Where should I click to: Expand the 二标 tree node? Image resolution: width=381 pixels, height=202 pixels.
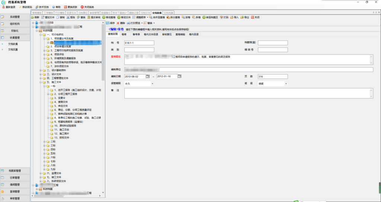[x=44, y=141]
